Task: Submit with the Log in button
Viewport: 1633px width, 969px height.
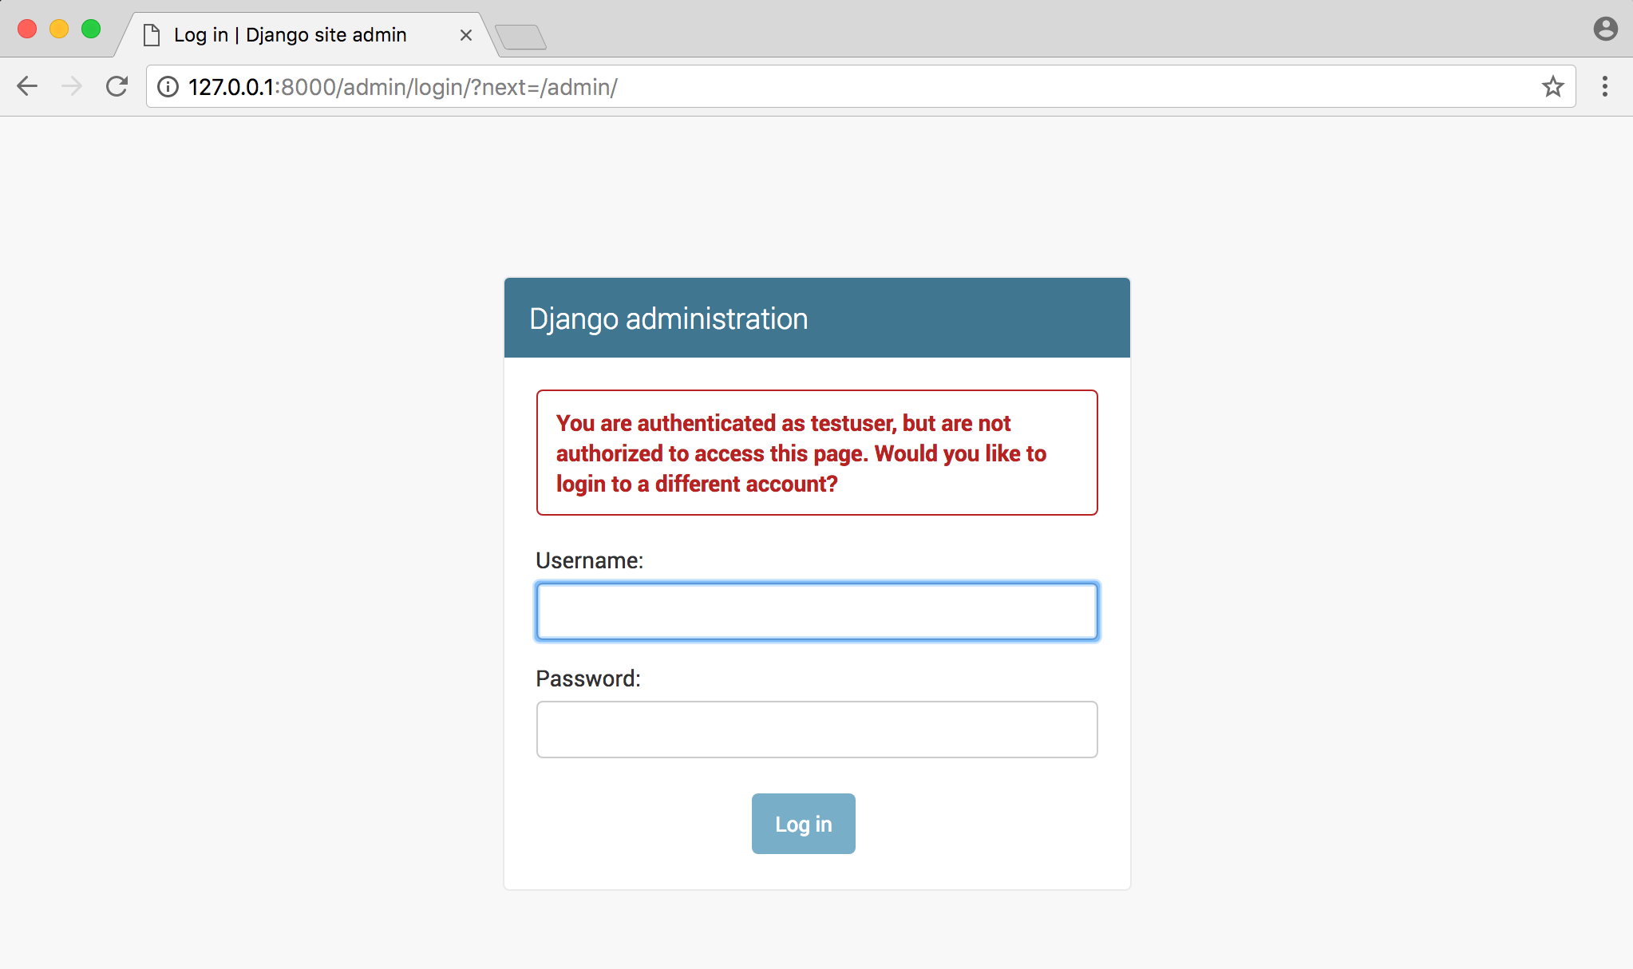Action: point(804,824)
